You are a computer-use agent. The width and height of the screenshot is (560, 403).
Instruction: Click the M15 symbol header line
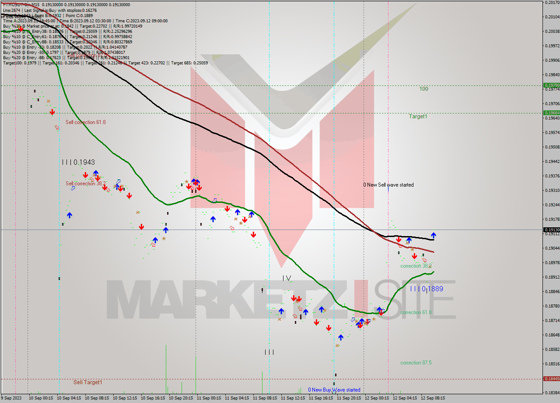click(66, 4)
